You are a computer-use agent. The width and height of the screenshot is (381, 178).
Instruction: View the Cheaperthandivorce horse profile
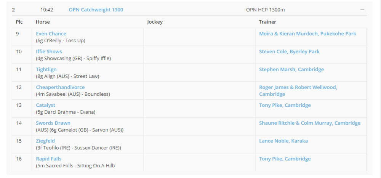(60, 87)
